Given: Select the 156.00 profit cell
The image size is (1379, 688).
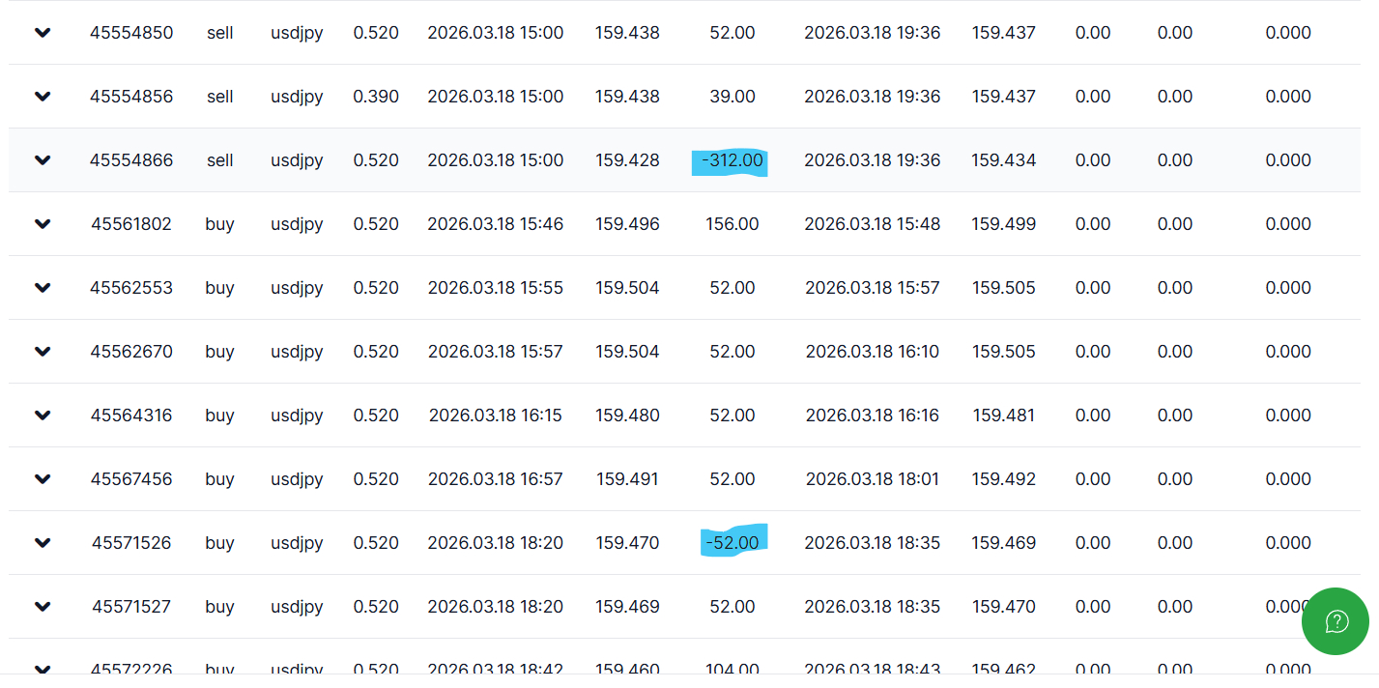Looking at the screenshot, I should point(732,224).
